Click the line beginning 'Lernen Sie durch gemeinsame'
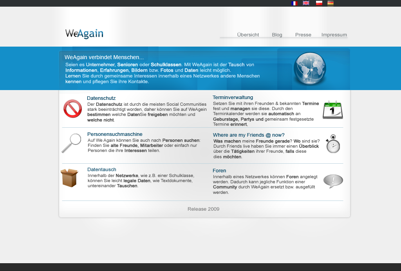 click(x=163, y=76)
